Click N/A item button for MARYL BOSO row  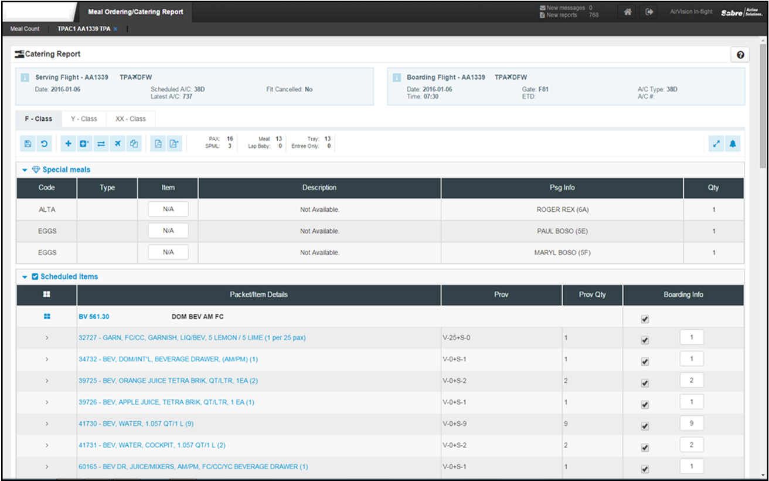click(168, 252)
